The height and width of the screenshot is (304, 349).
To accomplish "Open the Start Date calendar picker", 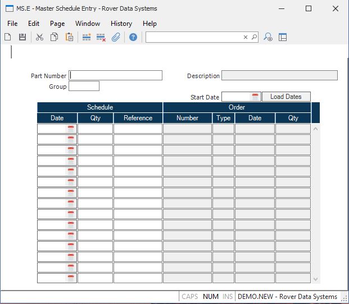I will [255, 97].
